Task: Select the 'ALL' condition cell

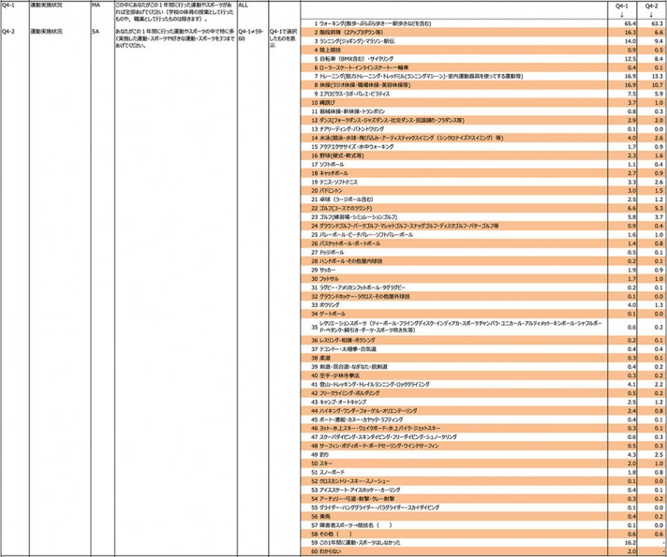Action: [244, 6]
